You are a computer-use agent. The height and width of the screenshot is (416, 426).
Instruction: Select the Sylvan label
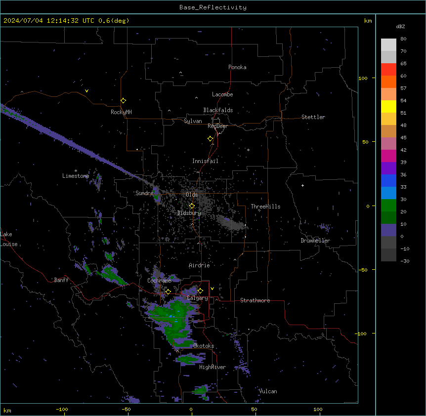[x=193, y=121]
